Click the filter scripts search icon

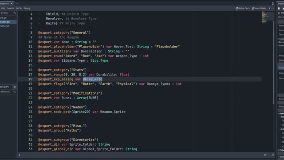(15, 13)
